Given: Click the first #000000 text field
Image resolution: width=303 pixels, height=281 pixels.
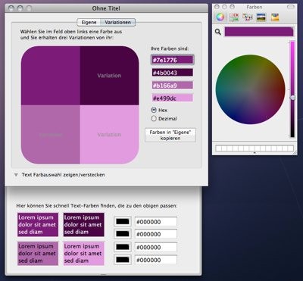Looking at the screenshot, I should click(156, 222).
